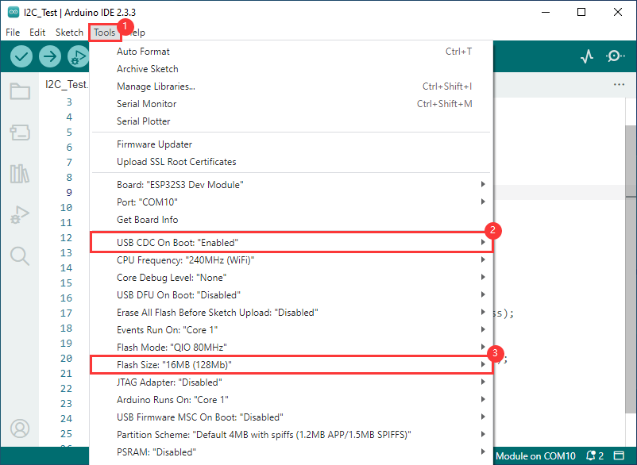Image resolution: width=637 pixels, height=465 pixels.
Task: Expand the USB CDC On Boot submenu
Action: (291, 242)
